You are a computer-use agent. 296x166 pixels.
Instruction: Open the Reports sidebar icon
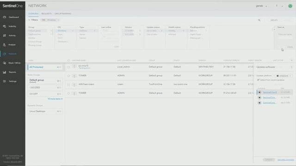(5, 72)
